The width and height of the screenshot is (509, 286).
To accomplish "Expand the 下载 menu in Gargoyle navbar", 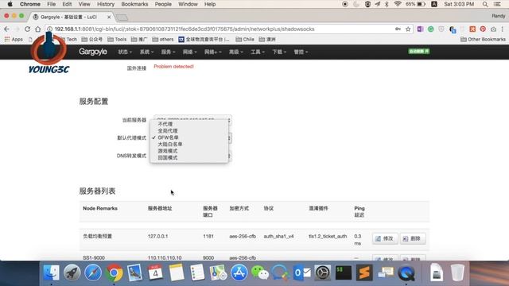I will pyautogui.click(x=279, y=52).
